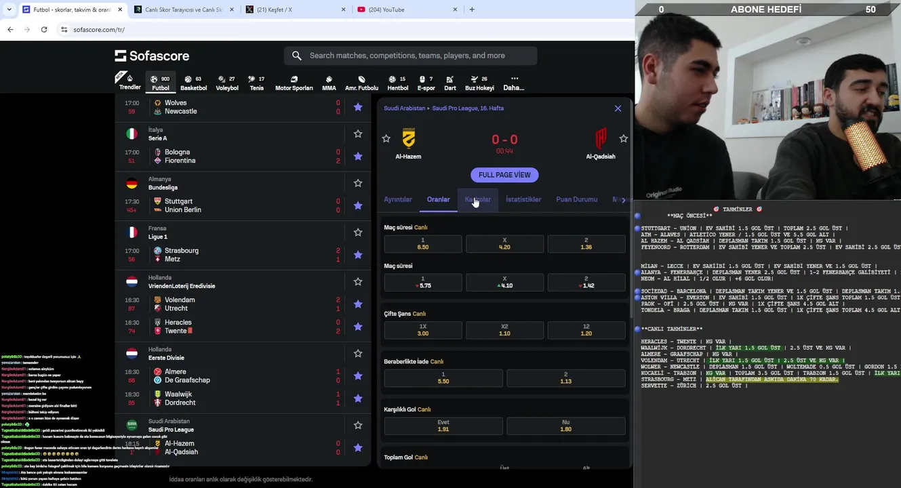Screen dimensions: 901x488
Task: Toggle favorite for Strasbourg vs Metz
Action: tap(358, 255)
